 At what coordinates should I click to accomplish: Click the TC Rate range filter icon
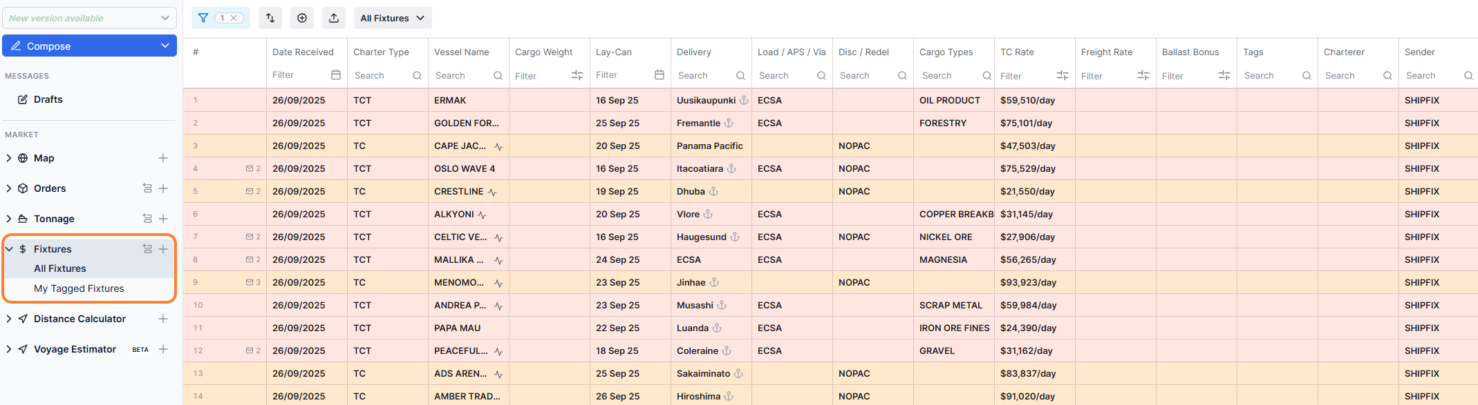pos(1063,75)
